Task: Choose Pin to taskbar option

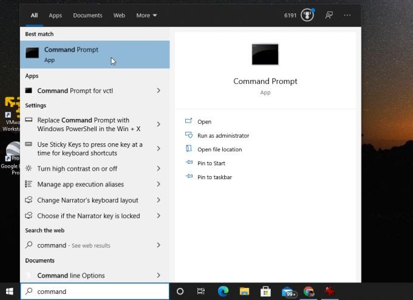Action: 214,177
